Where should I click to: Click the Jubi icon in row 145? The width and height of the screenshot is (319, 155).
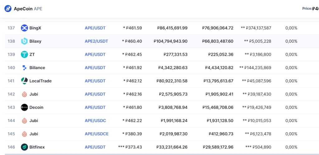24,134
